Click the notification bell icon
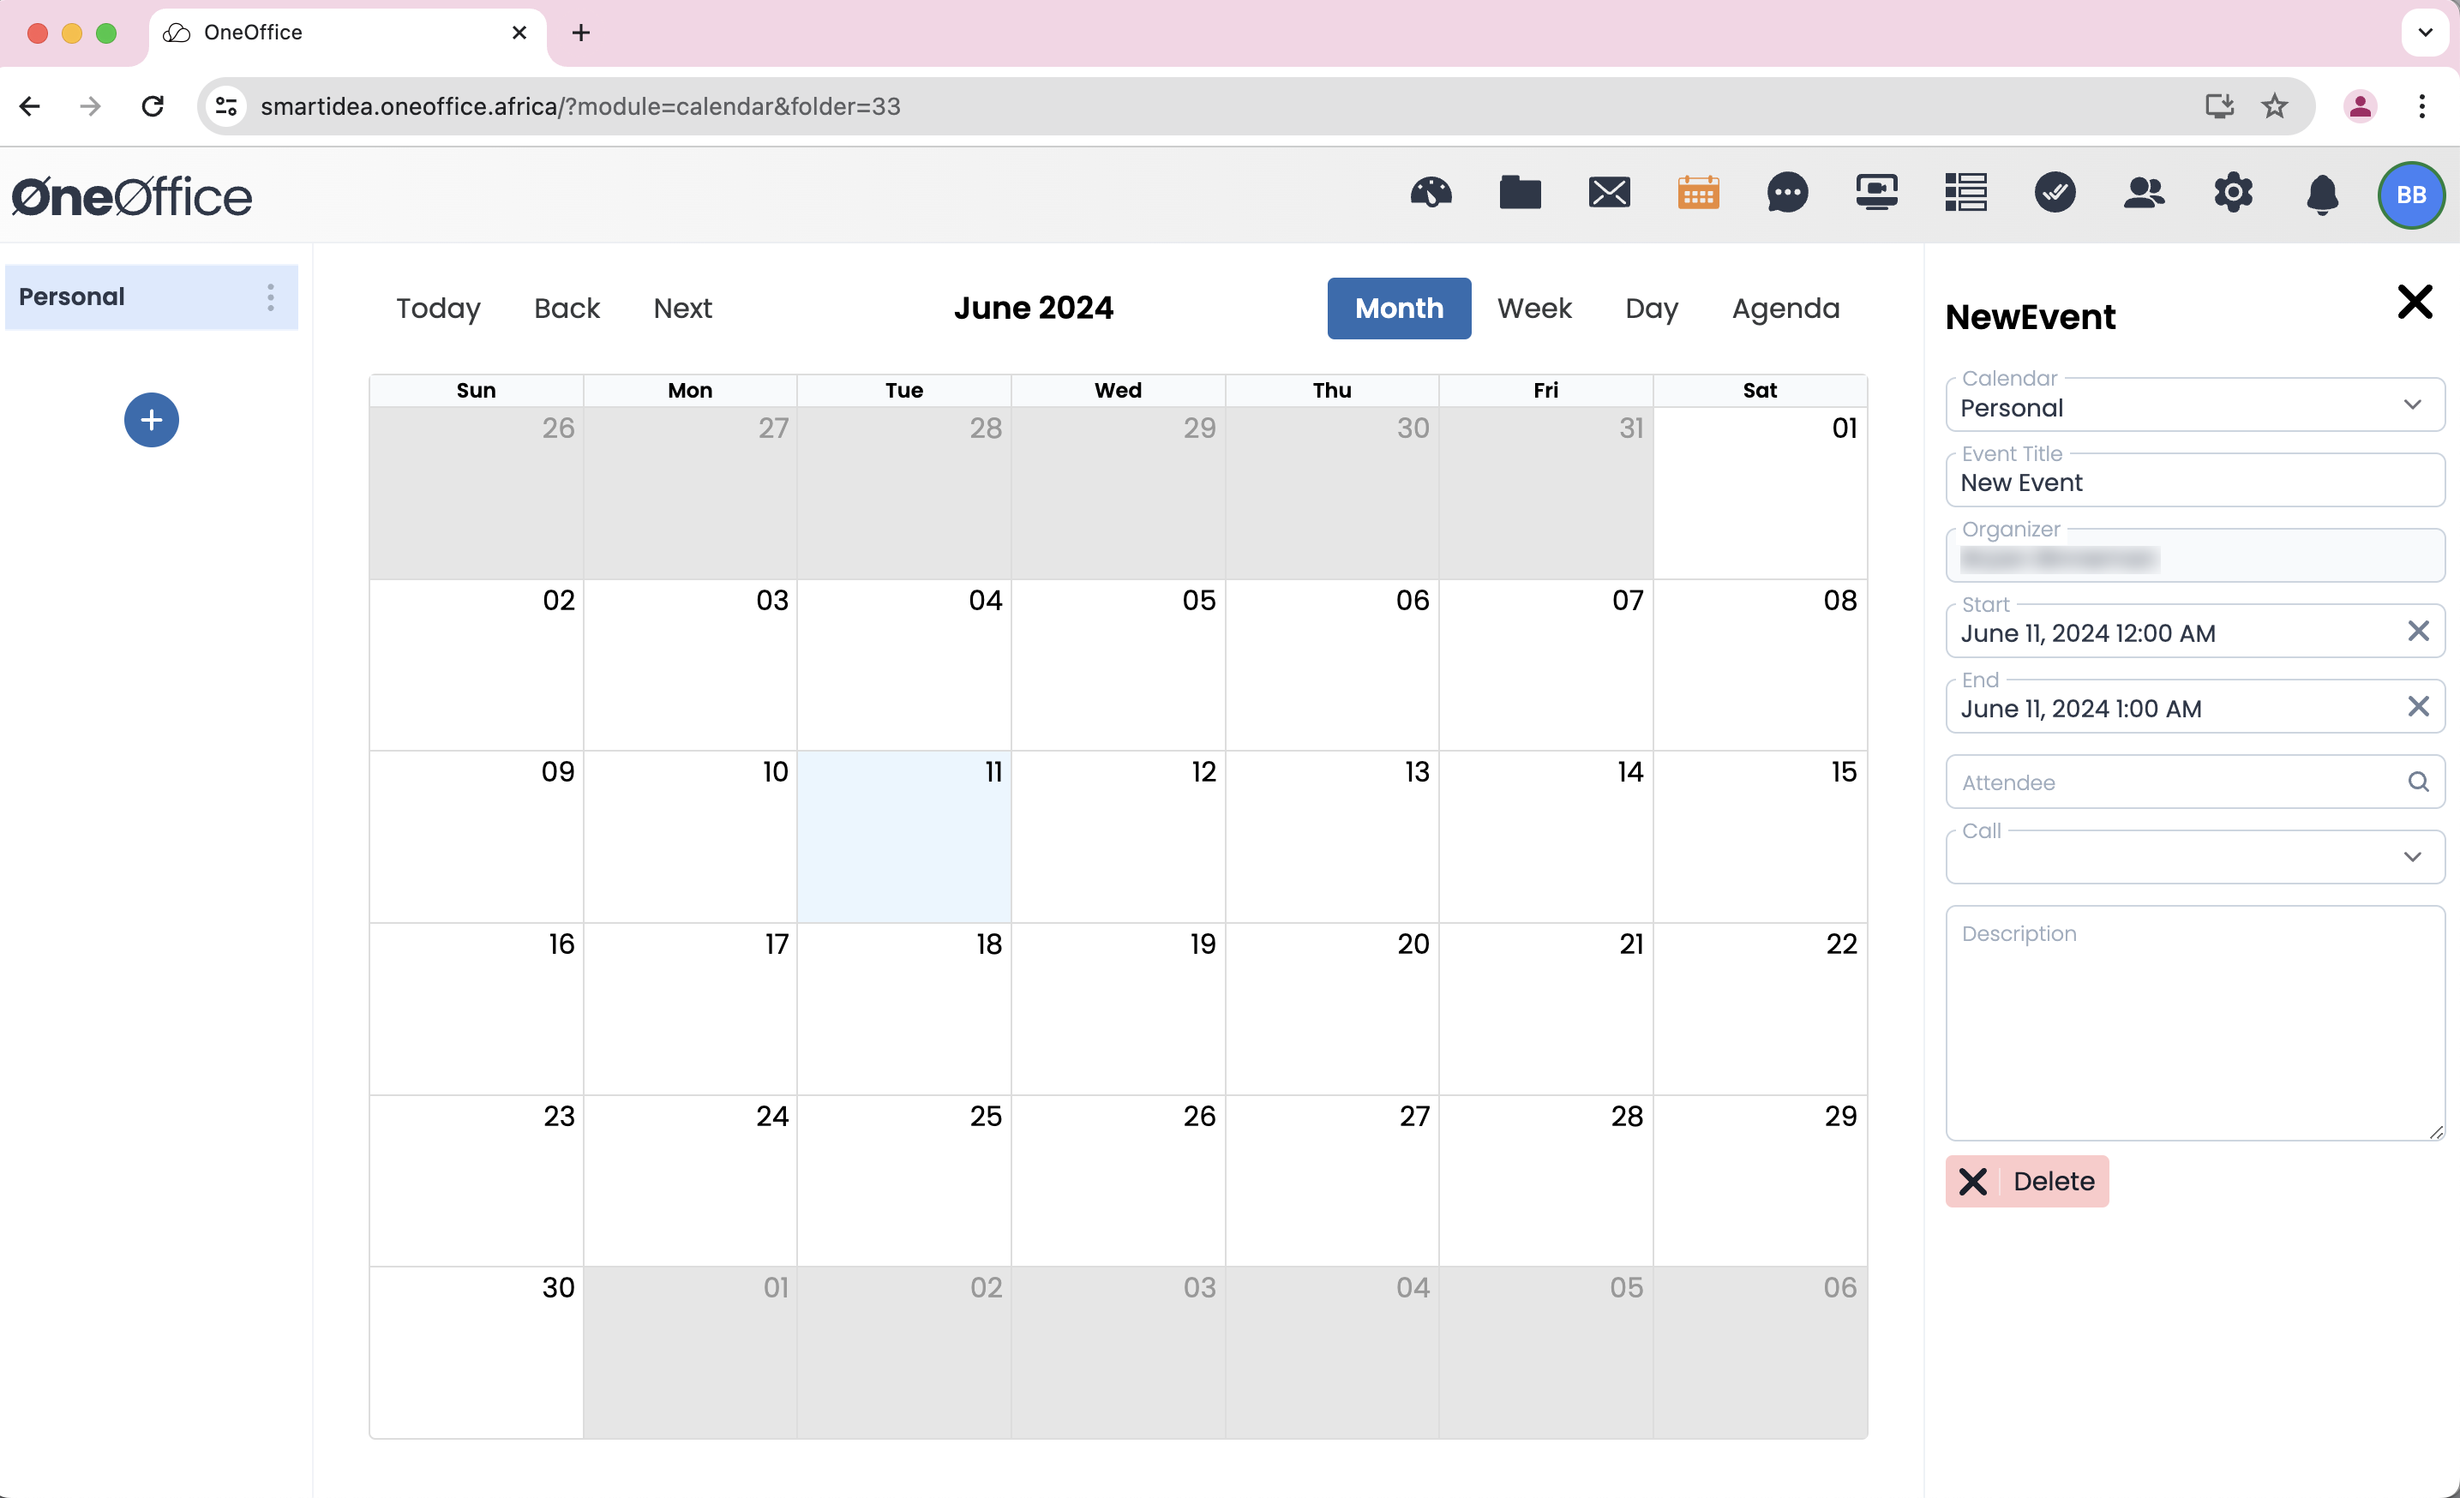 pyautogui.click(x=2321, y=195)
